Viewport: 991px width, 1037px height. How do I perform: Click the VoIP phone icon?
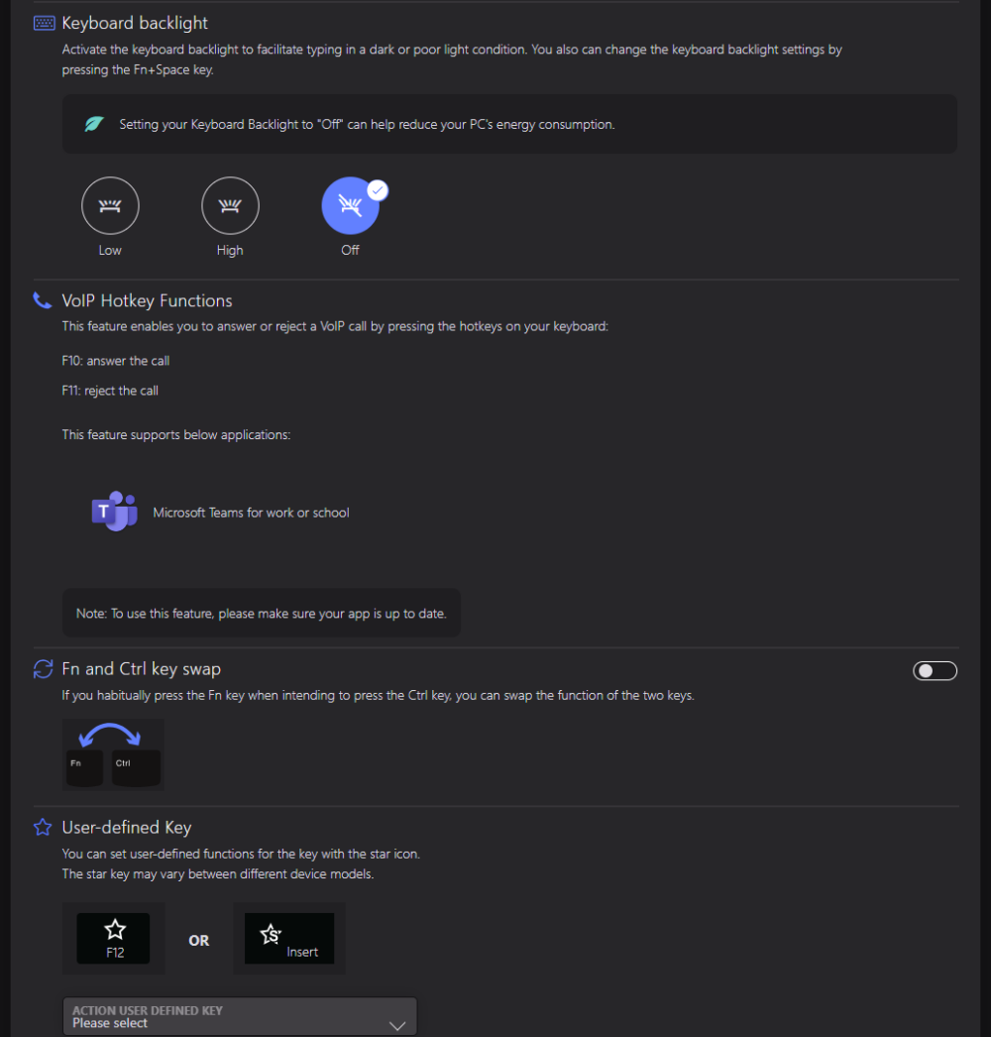coord(43,300)
